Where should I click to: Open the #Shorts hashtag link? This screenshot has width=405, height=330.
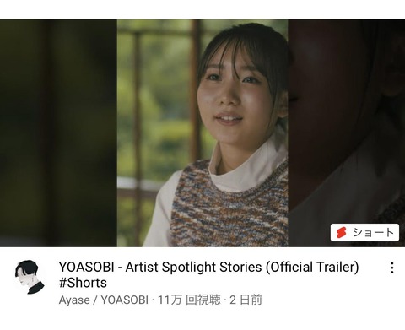(x=83, y=283)
